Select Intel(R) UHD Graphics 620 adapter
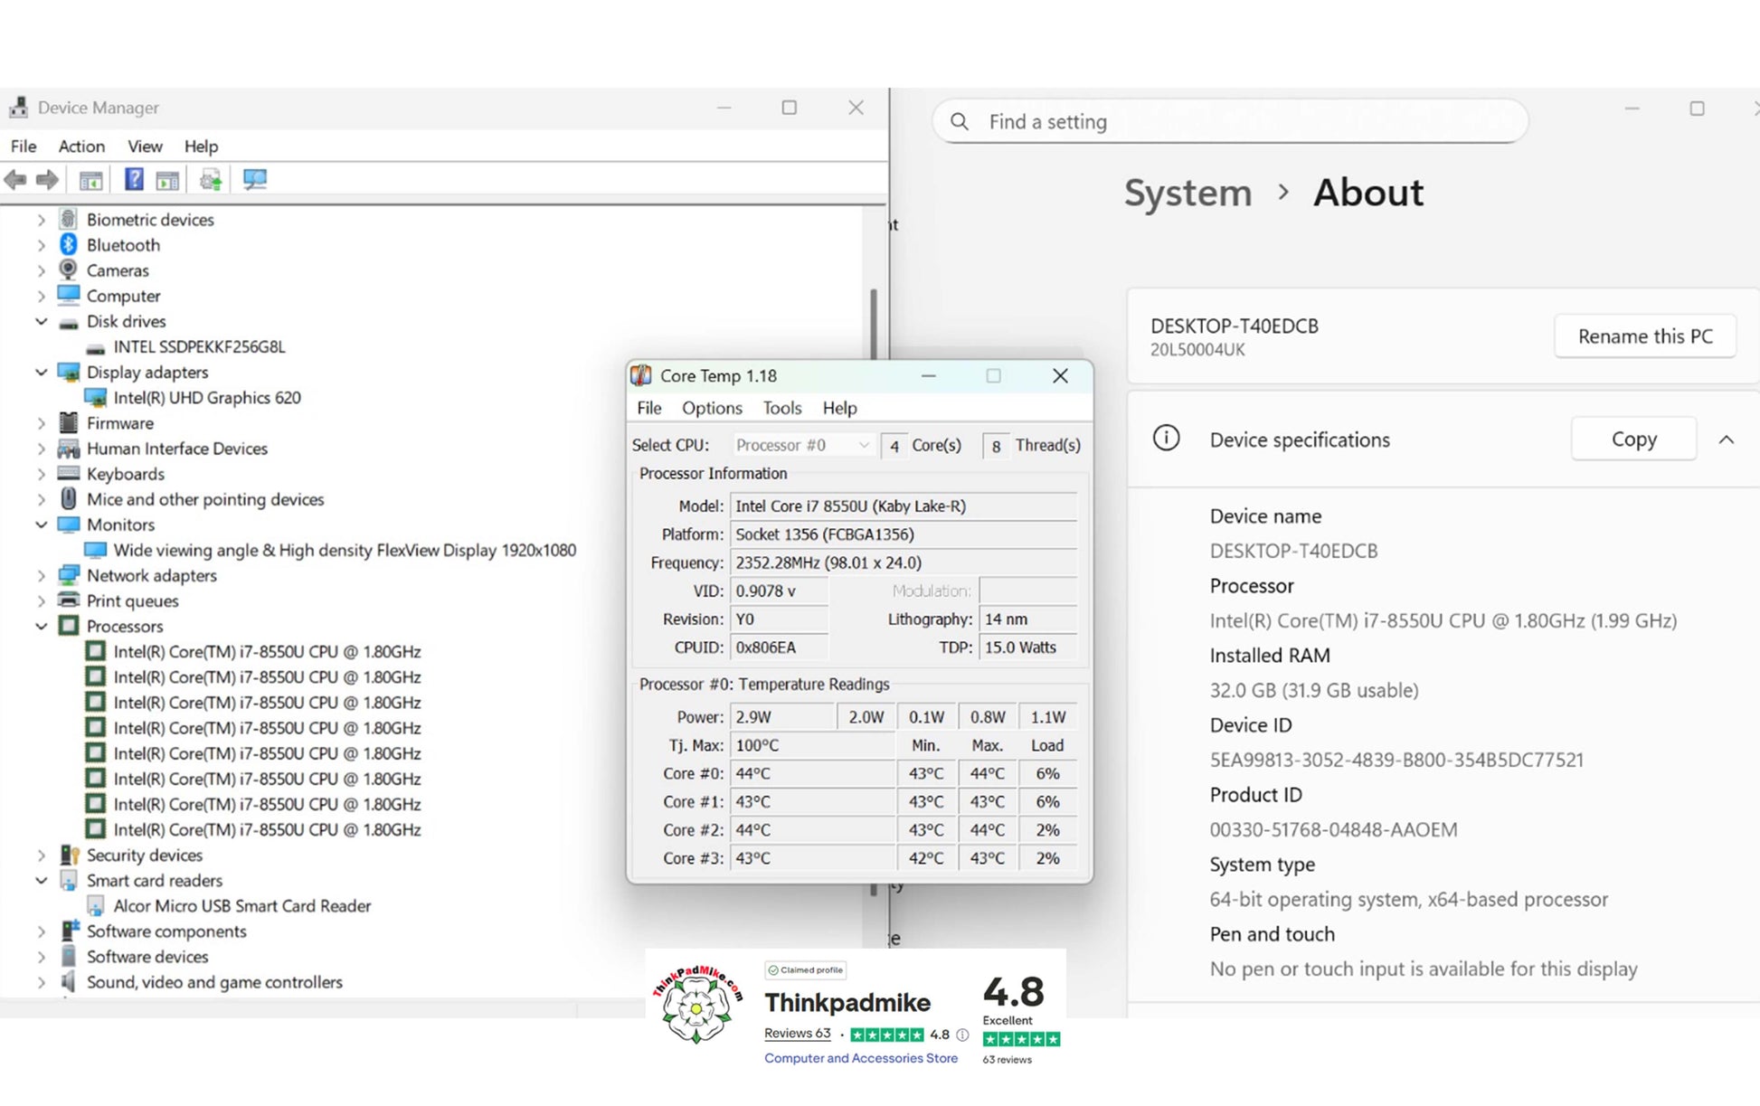The image size is (1760, 1106). point(207,398)
